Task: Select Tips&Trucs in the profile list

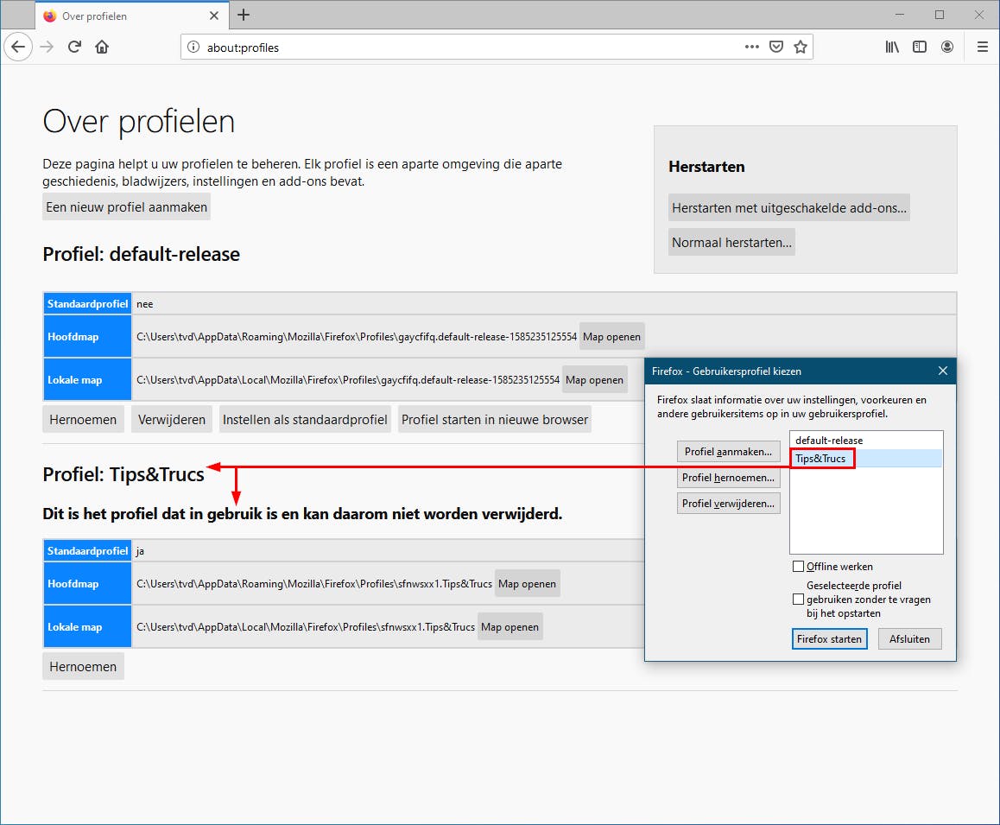Action: (x=866, y=459)
